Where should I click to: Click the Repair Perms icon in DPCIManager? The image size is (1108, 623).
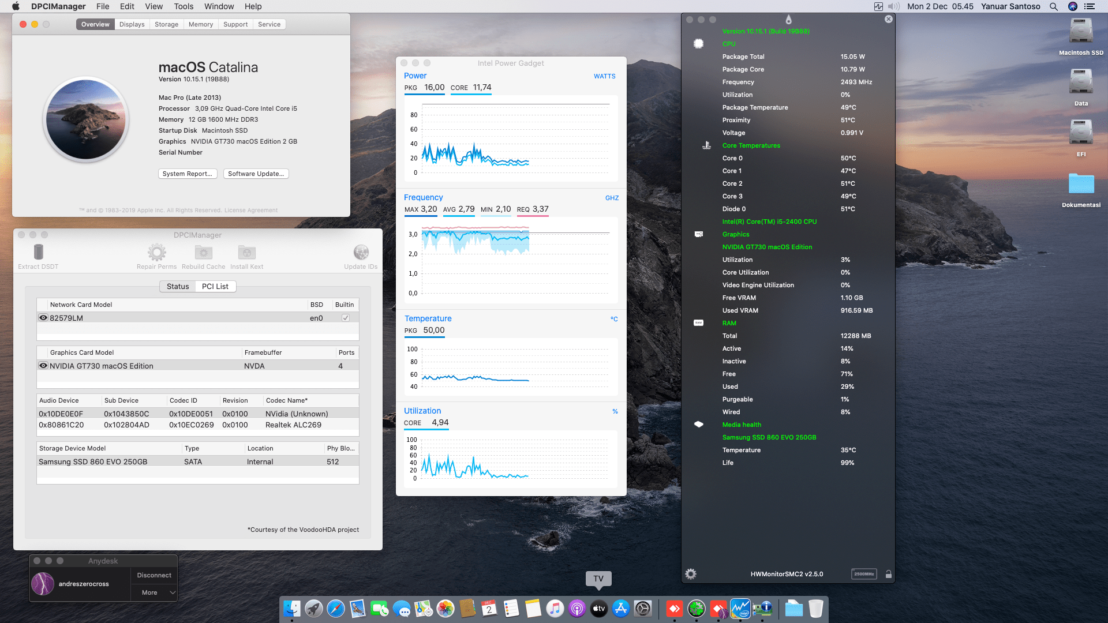156,252
